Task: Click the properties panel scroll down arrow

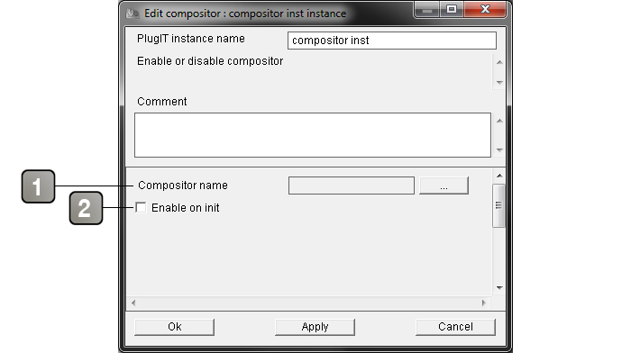Action: [x=499, y=287]
